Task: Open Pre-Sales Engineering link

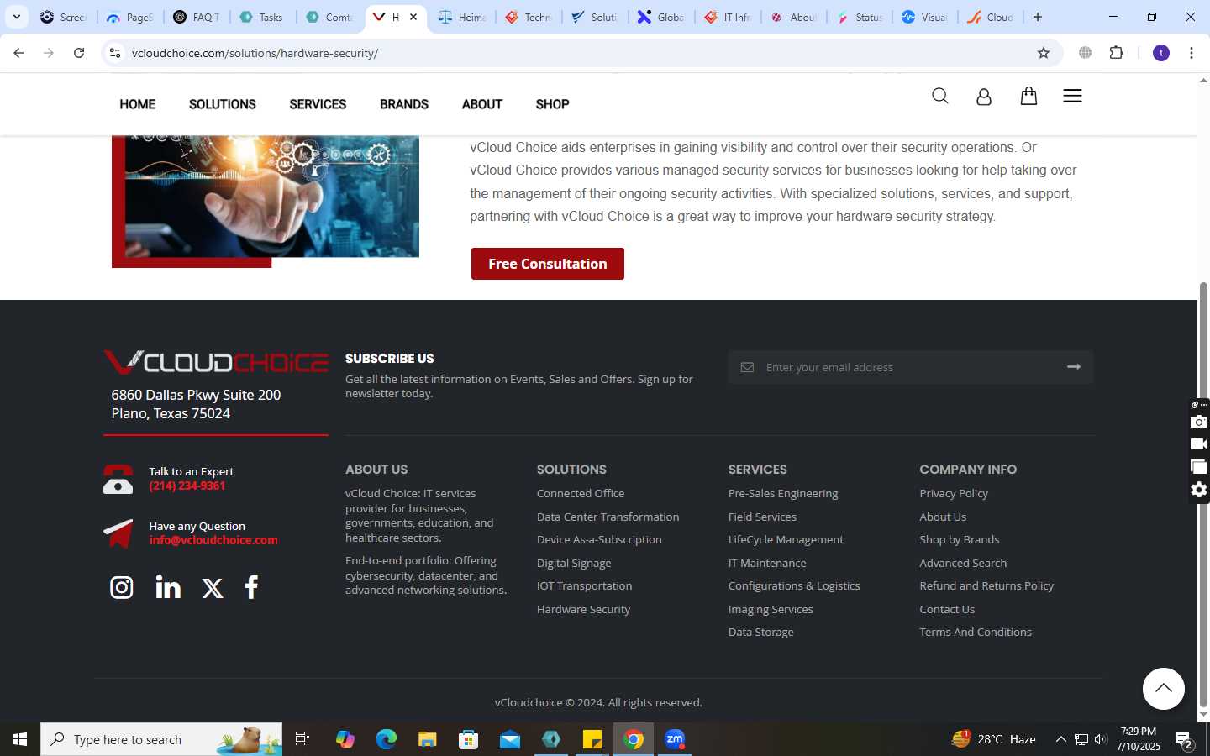Action: point(783,493)
